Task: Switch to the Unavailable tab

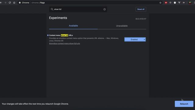Action: 122,26
